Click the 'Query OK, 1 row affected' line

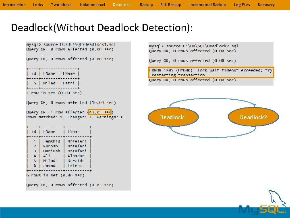pyautogui.click(x=70, y=112)
